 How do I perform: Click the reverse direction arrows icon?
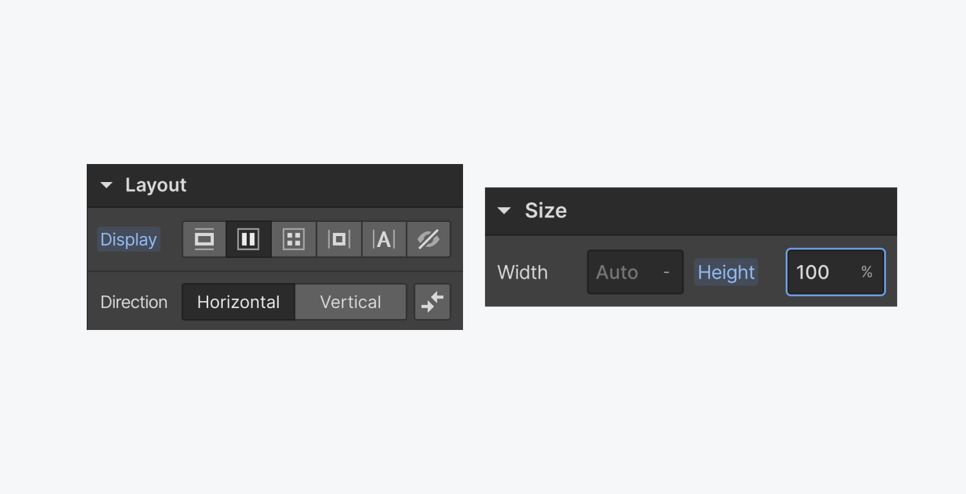click(433, 302)
